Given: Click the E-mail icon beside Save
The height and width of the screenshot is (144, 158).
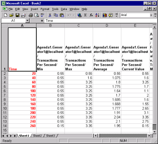Looking at the screenshot, I should [23, 15].
